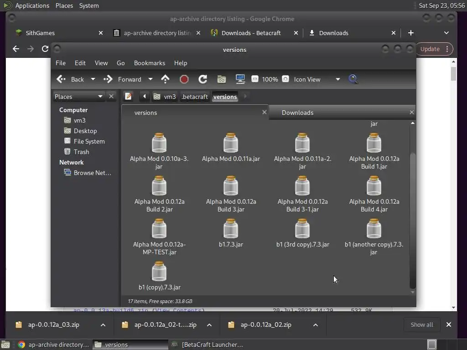Open Chrome tab search chevron

pos(446,33)
